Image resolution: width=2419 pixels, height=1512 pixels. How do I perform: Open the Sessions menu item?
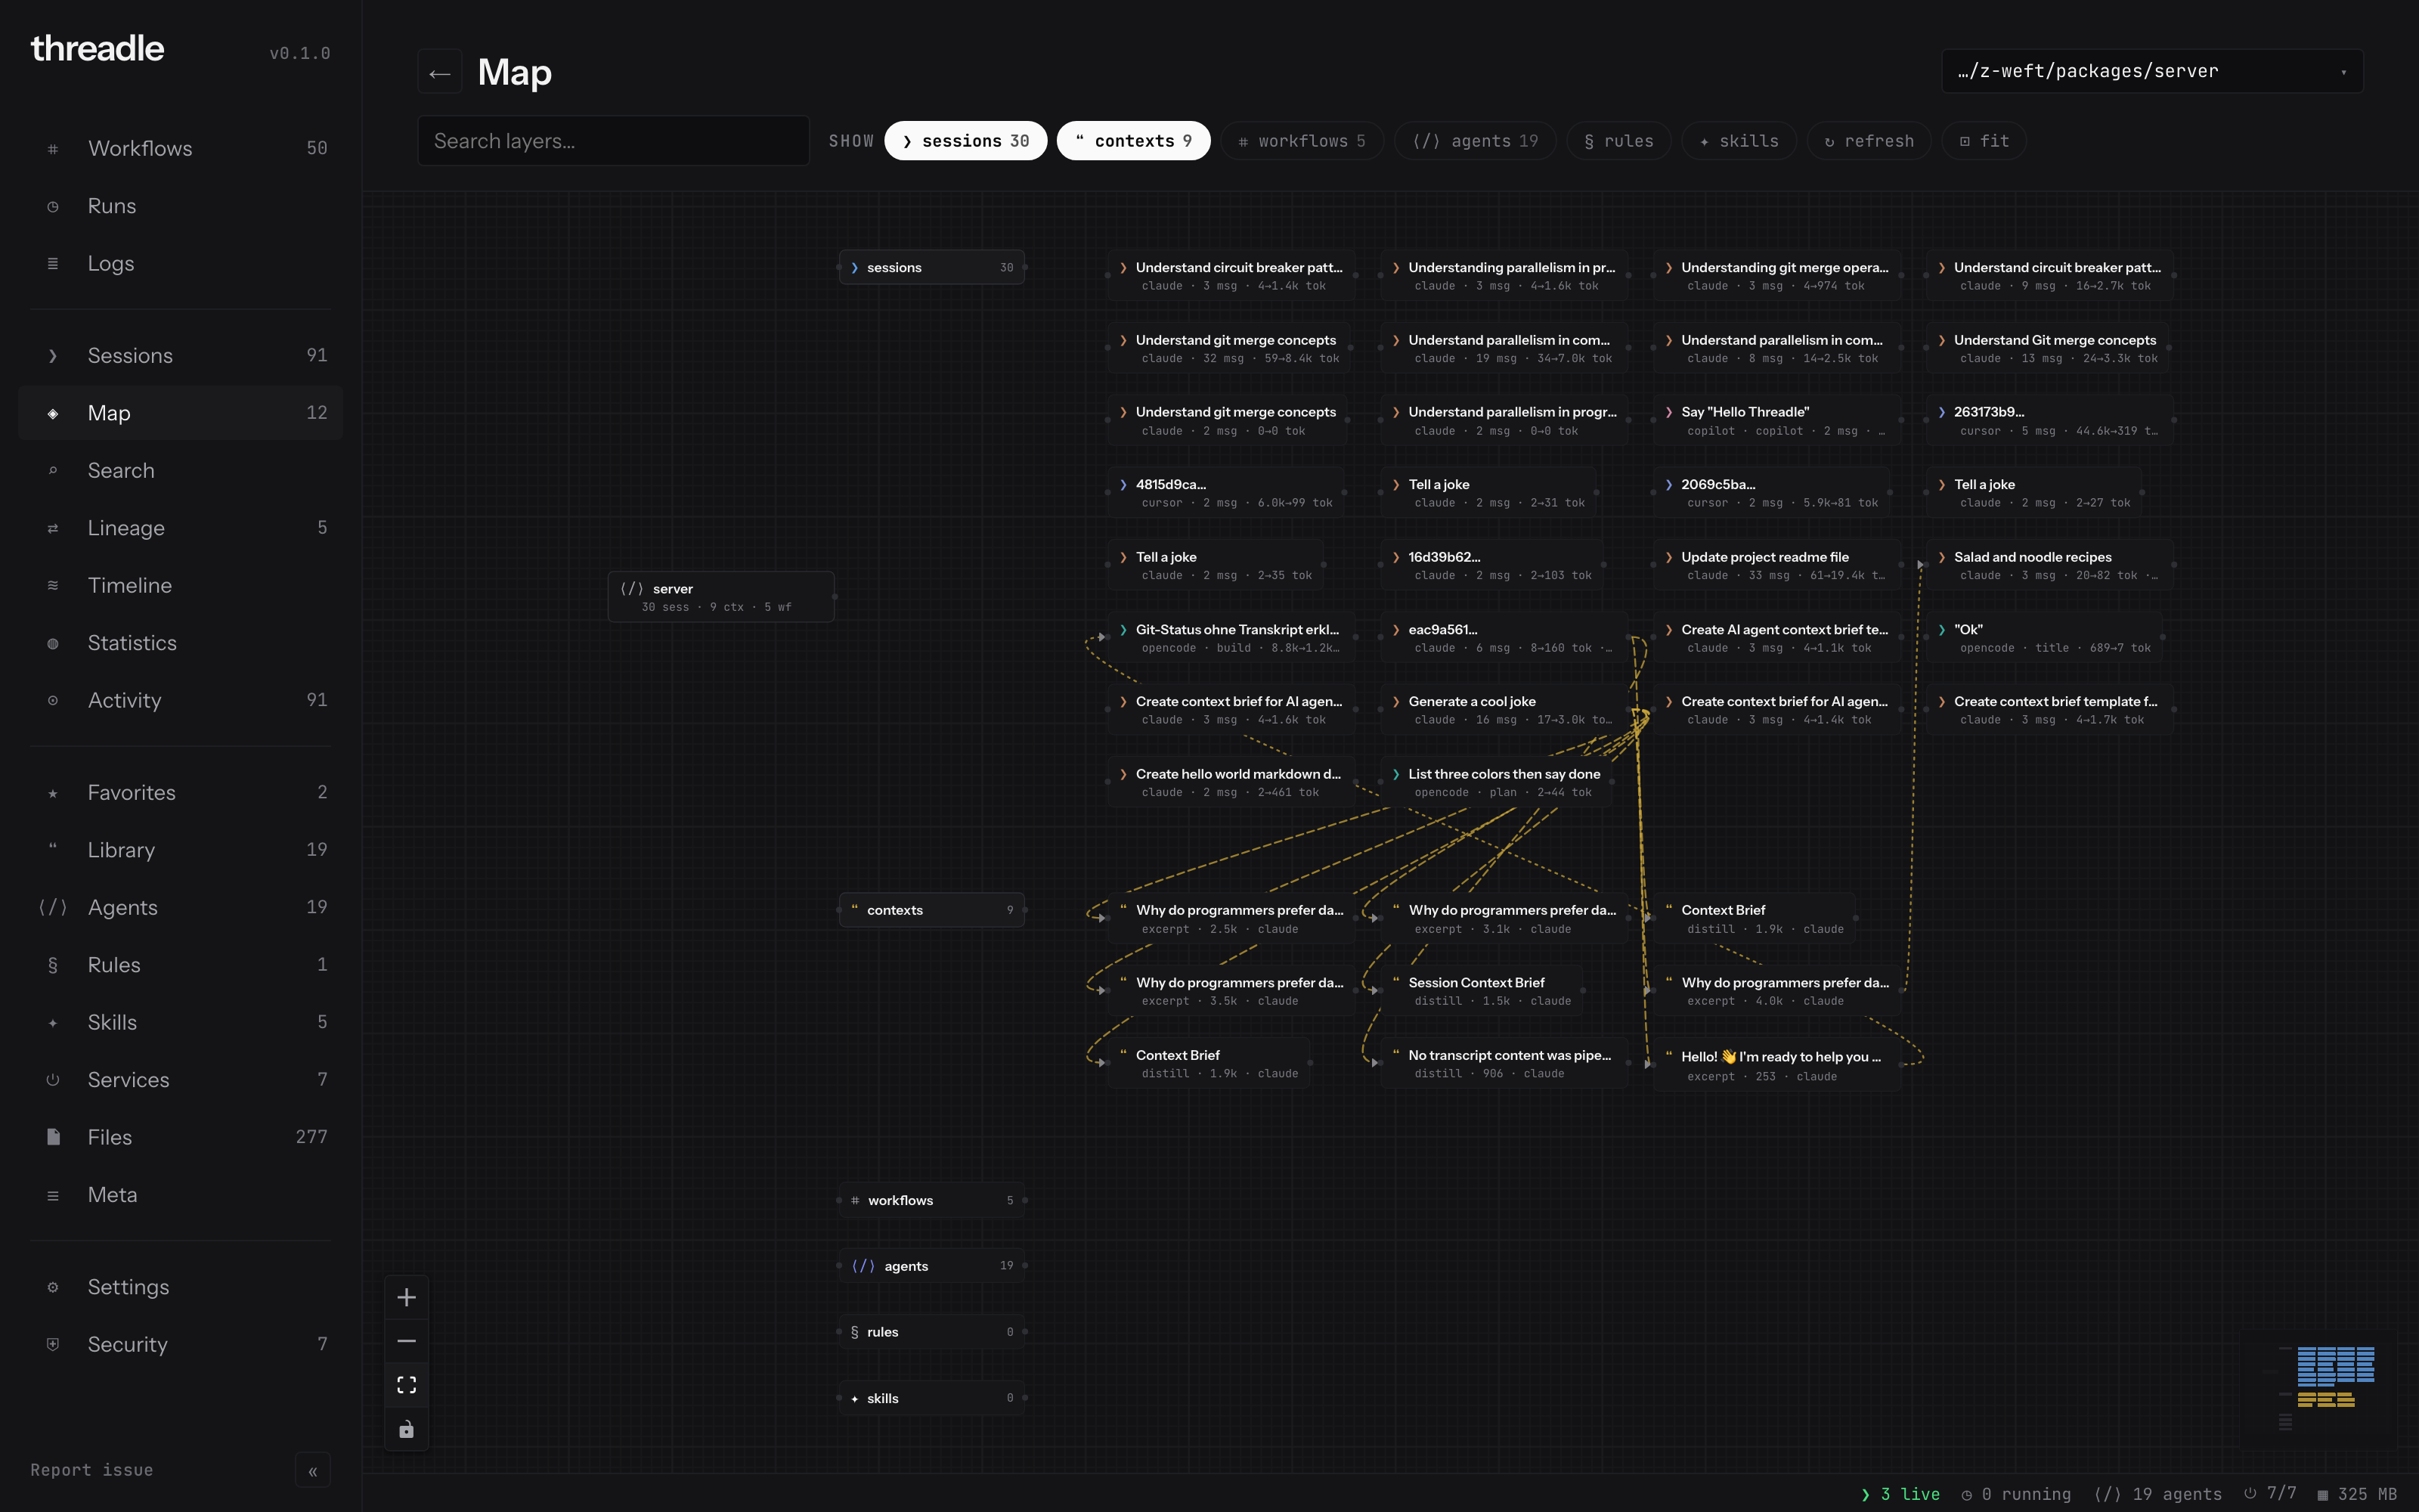tap(180, 355)
